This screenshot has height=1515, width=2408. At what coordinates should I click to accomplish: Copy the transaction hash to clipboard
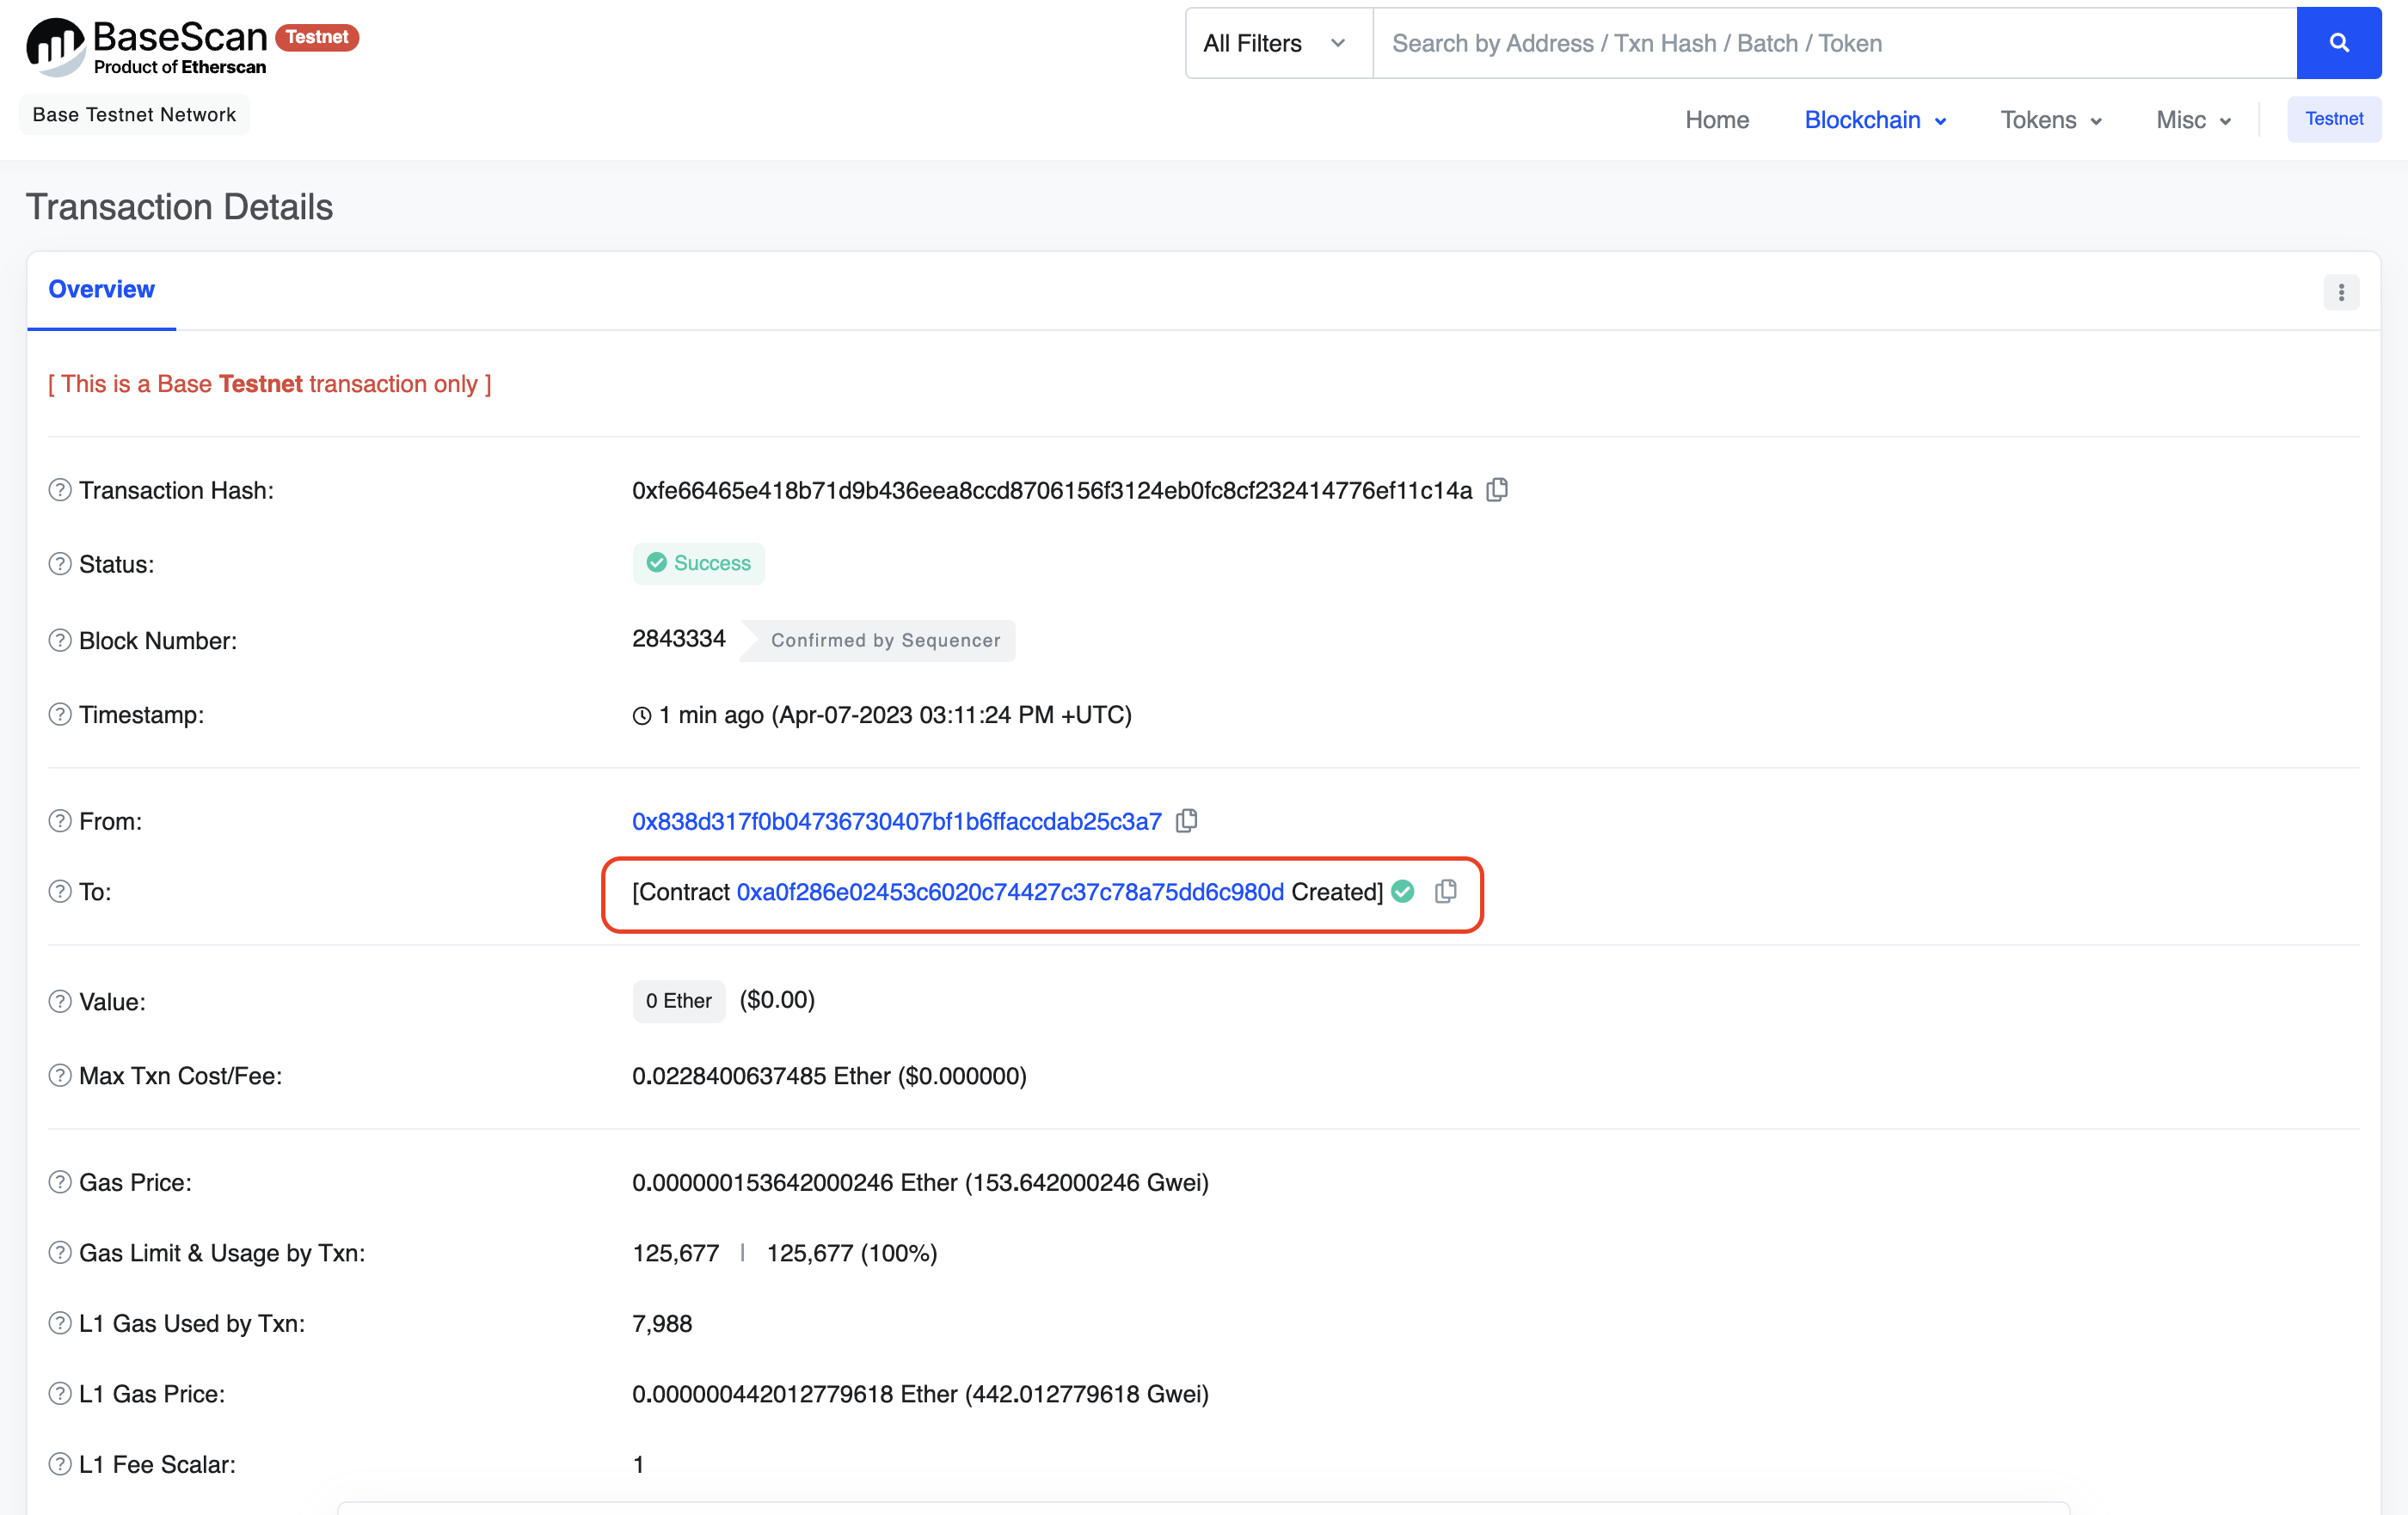click(x=1497, y=490)
